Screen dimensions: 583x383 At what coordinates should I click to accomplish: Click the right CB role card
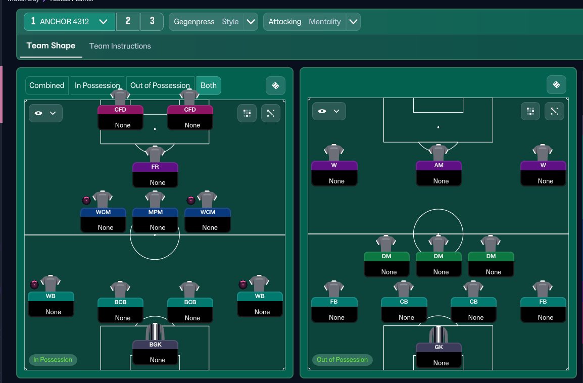click(x=473, y=310)
